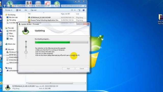Click the details pane file icon
163x92 pixels.
(8, 87)
